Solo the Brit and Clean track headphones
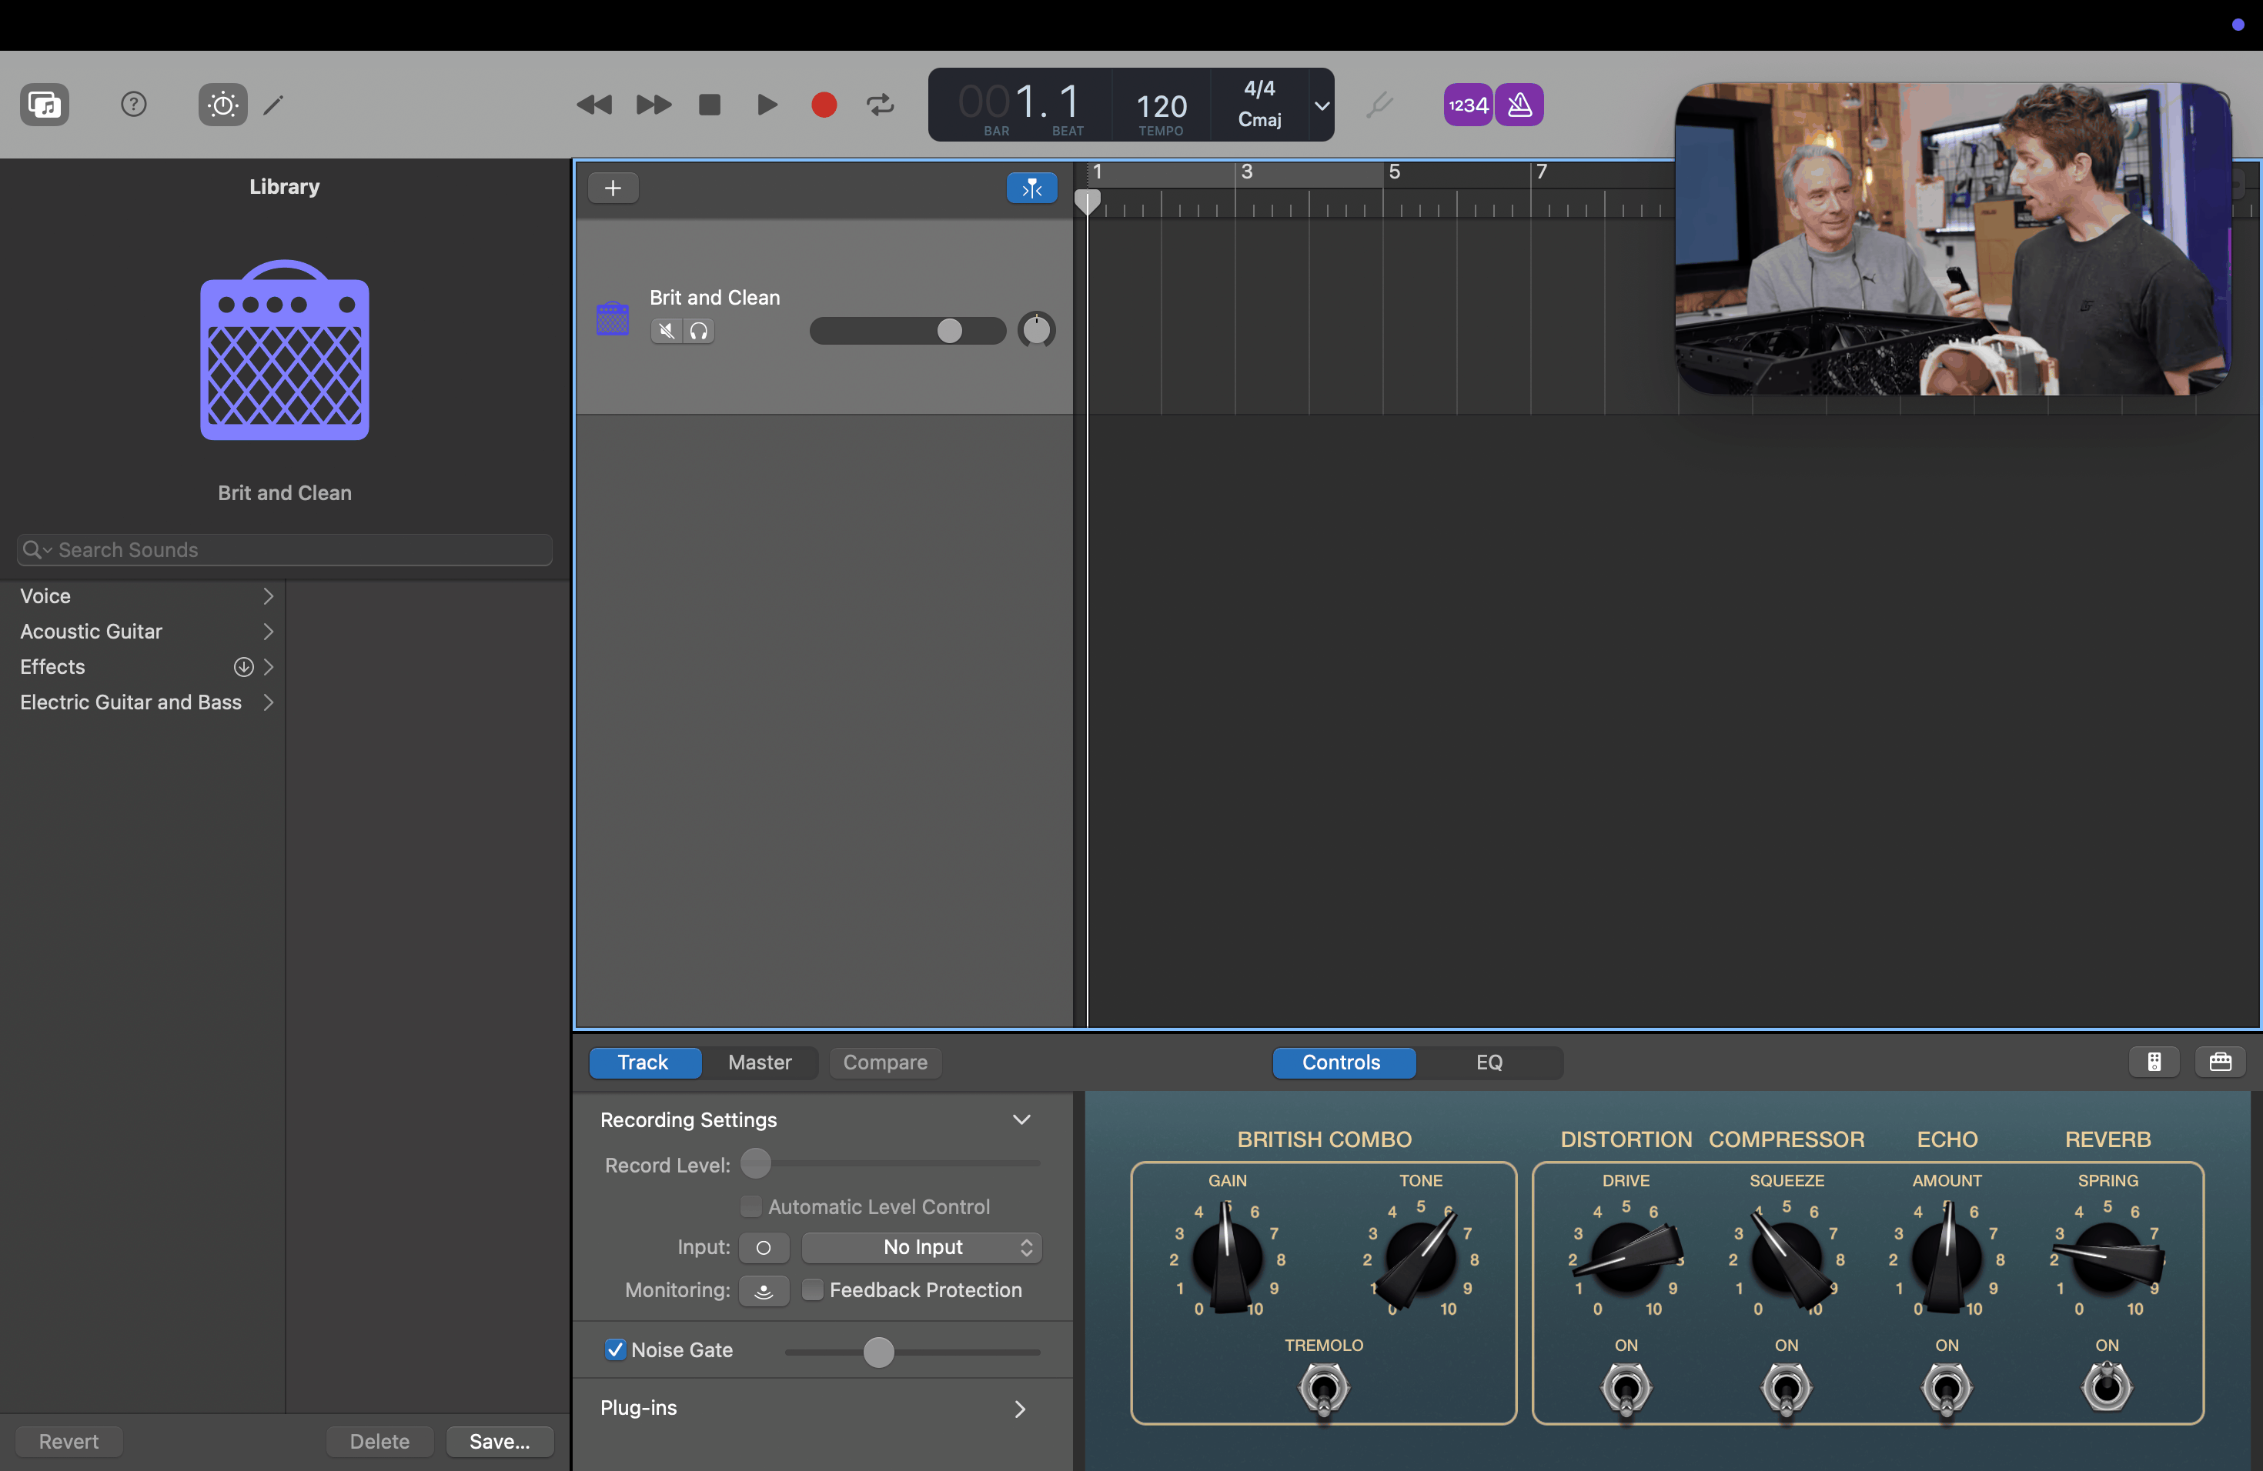This screenshot has height=1471, width=2263. pos(699,331)
